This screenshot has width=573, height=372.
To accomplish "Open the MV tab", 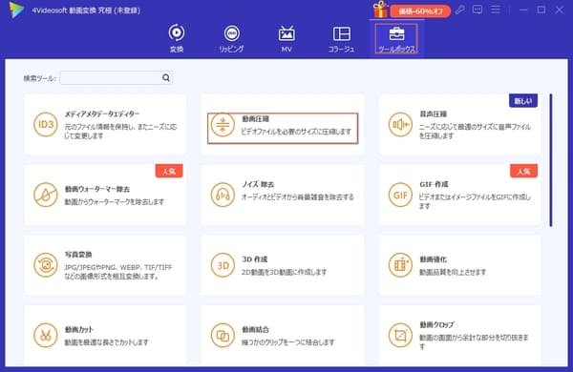I will pyautogui.click(x=286, y=38).
